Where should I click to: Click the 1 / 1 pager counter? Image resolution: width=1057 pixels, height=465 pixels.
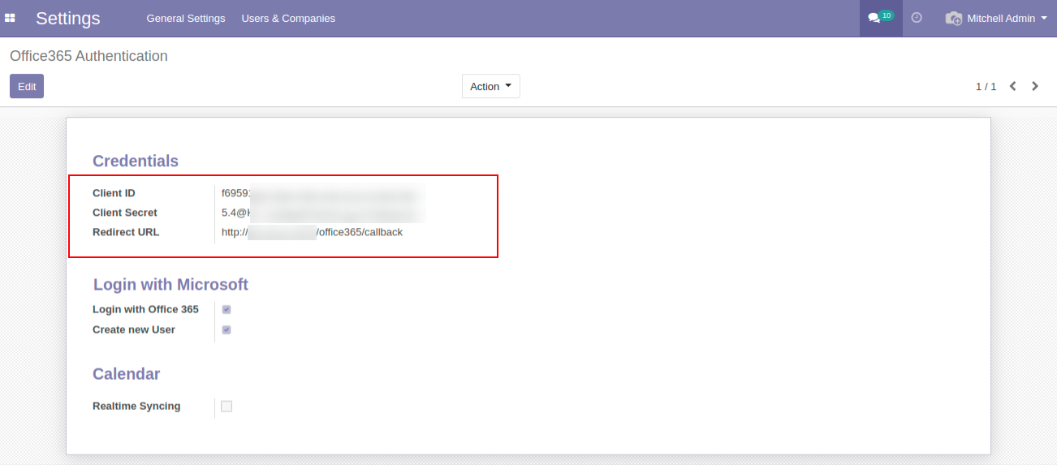[986, 86]
